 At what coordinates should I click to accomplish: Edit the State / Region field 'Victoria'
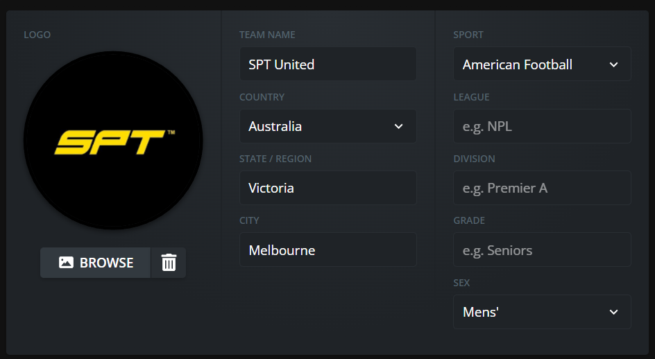328,188
